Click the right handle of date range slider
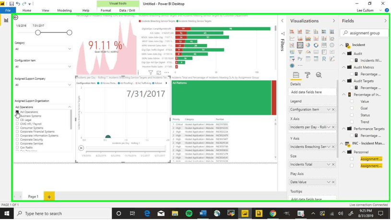 click(x=70, y=33)
